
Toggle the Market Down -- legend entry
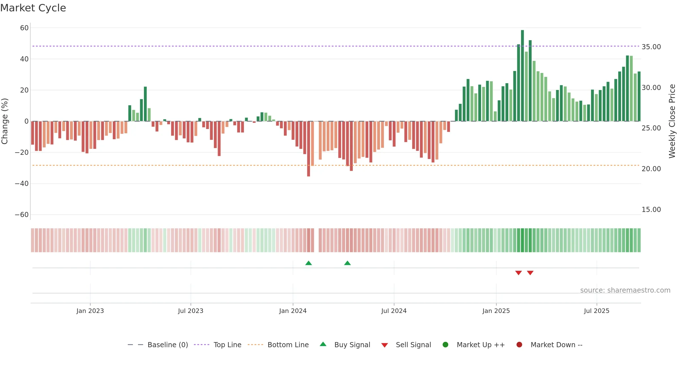click(549, 345)
